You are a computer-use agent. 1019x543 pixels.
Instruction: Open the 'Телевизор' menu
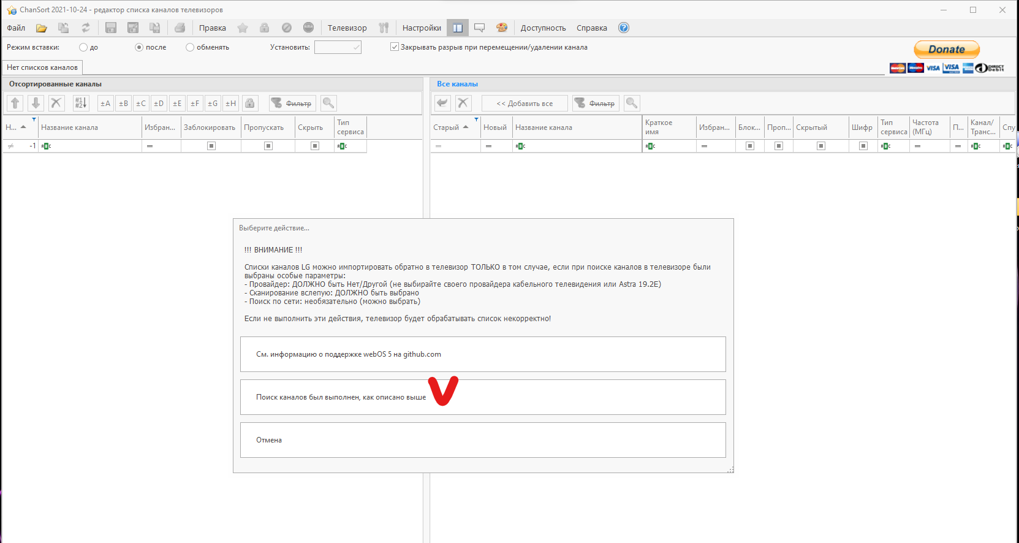tap(347, 28)
